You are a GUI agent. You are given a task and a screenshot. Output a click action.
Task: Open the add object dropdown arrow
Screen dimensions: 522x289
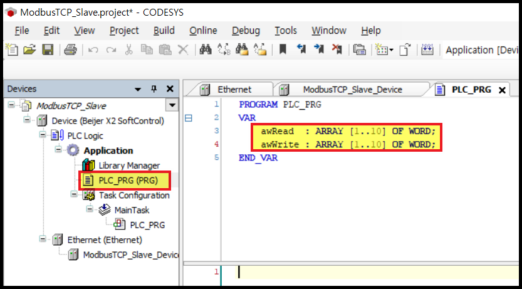coord(391,50)
